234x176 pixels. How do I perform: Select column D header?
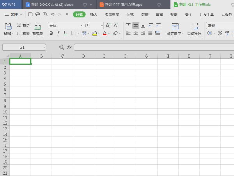pyautogui.click(x=83, y=56)
